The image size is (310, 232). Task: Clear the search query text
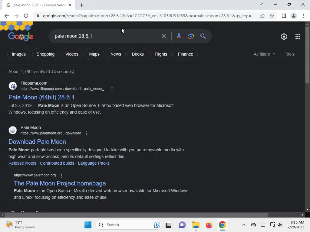(164, 36)
